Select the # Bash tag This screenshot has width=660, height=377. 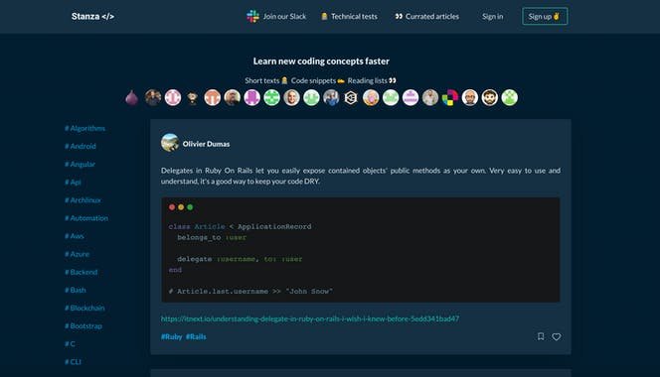pos(76,290)
